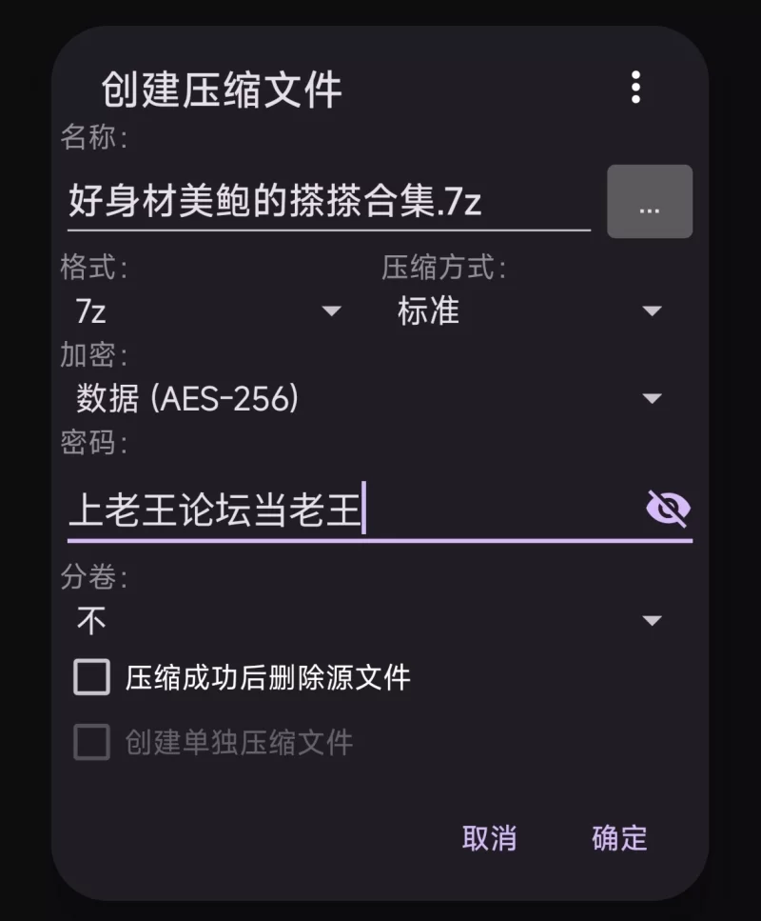Toggle password visibility with the eye icon
The height and width of the screenshot is (921, 761).
click(x=668, y=509)
